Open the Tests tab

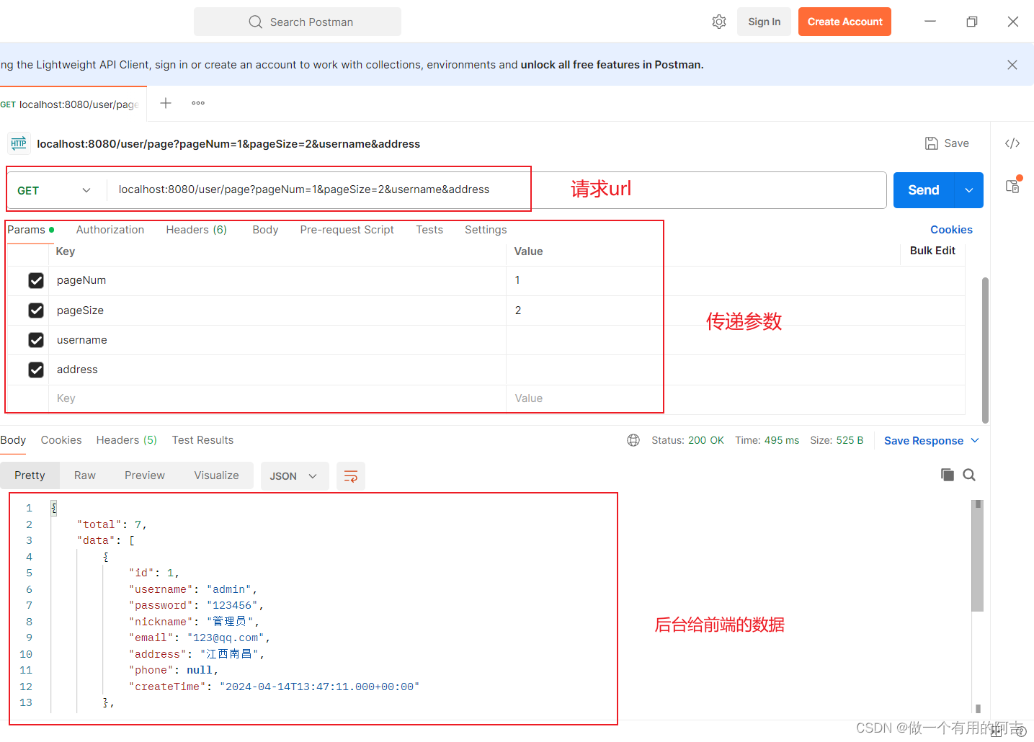click(x=429, y=230)
